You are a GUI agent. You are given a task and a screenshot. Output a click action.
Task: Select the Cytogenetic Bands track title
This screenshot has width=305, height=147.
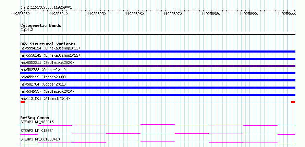click(x=41, y=25)
